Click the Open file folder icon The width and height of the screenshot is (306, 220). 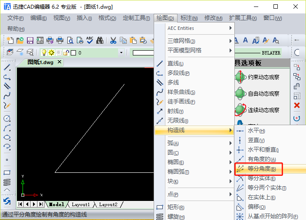pos(20,40)
